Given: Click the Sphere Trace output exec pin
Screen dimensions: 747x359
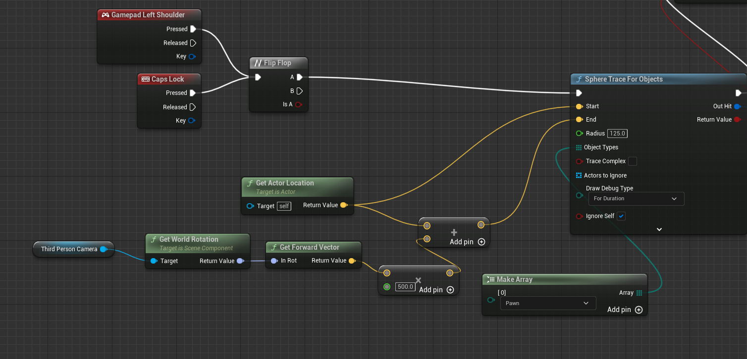Looking at the screenshot, I should pyautogui.click(x=739, y=93).
